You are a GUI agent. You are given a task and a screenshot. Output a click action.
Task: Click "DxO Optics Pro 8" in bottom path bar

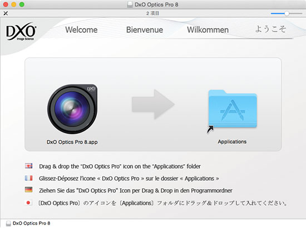[31, 223]
